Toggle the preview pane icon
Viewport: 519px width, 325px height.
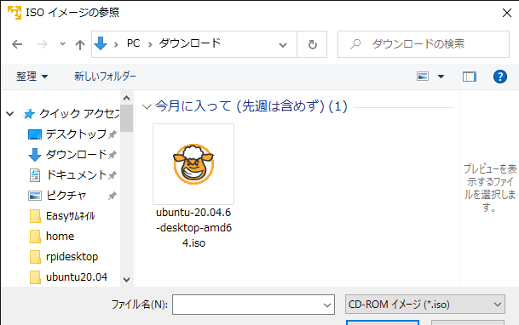[470, 77]
